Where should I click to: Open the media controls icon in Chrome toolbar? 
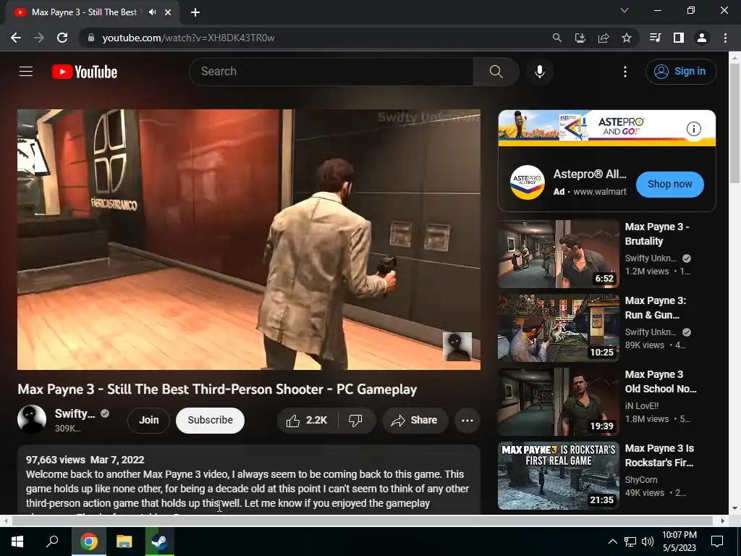[655, 38]
